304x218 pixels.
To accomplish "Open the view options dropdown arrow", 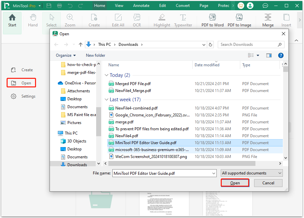I will 258,55.
